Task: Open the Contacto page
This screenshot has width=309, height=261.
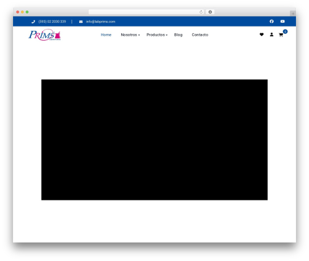Action: (x=200, y=35)
